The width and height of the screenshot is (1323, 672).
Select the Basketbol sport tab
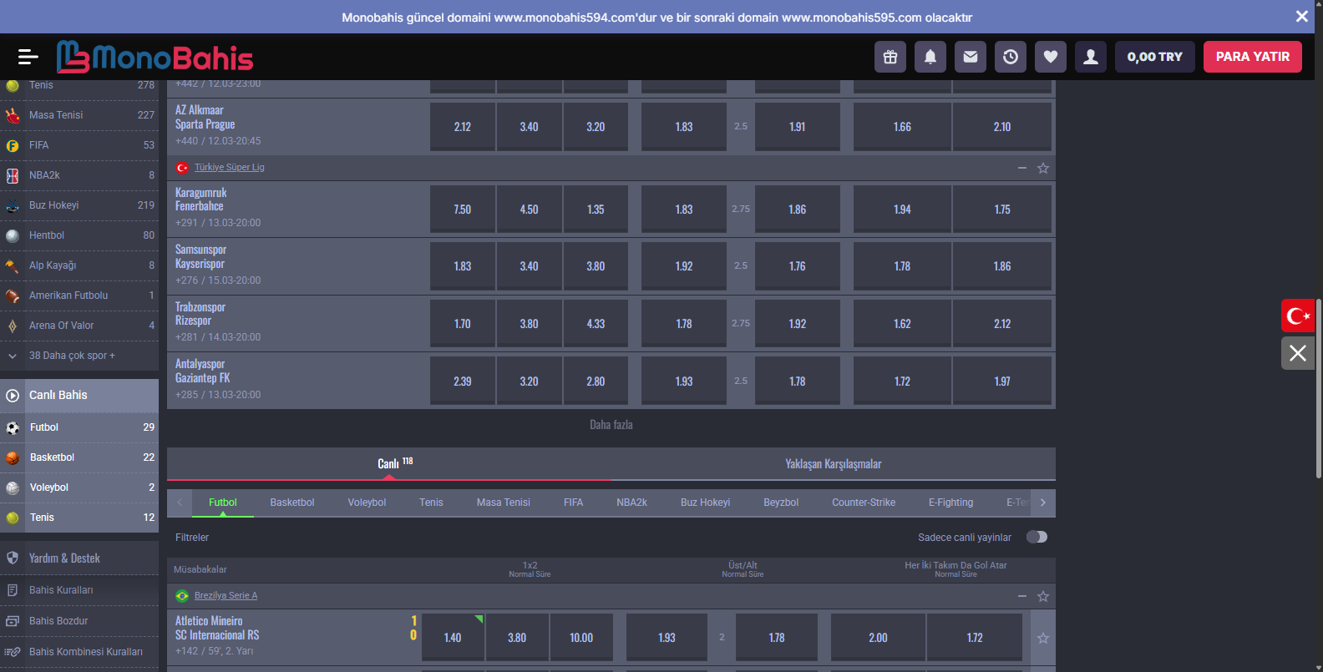pos(292,503)
